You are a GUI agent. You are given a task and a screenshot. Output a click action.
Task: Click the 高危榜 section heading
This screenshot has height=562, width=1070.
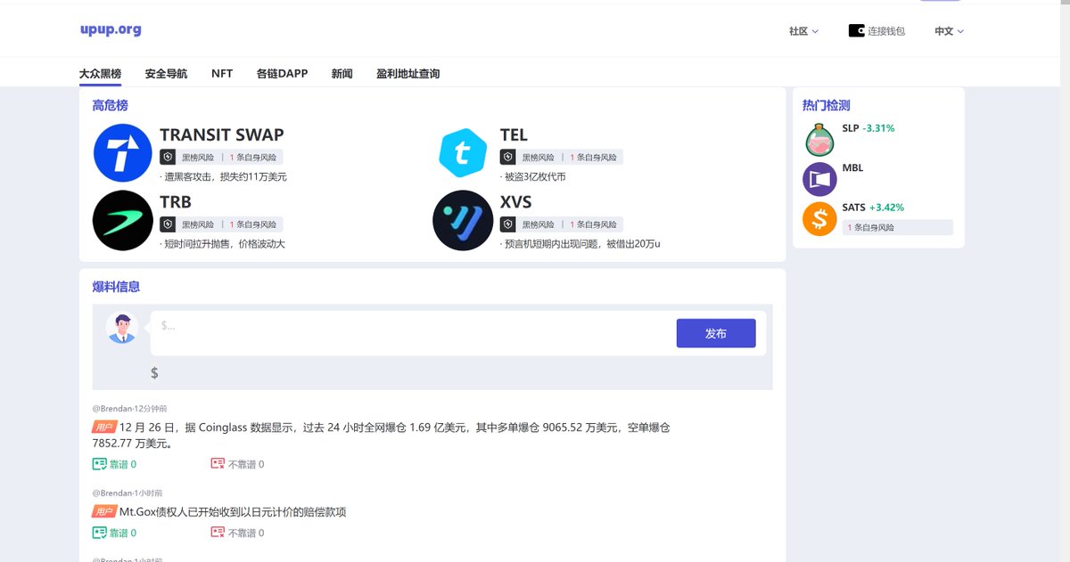click(111, 105)
